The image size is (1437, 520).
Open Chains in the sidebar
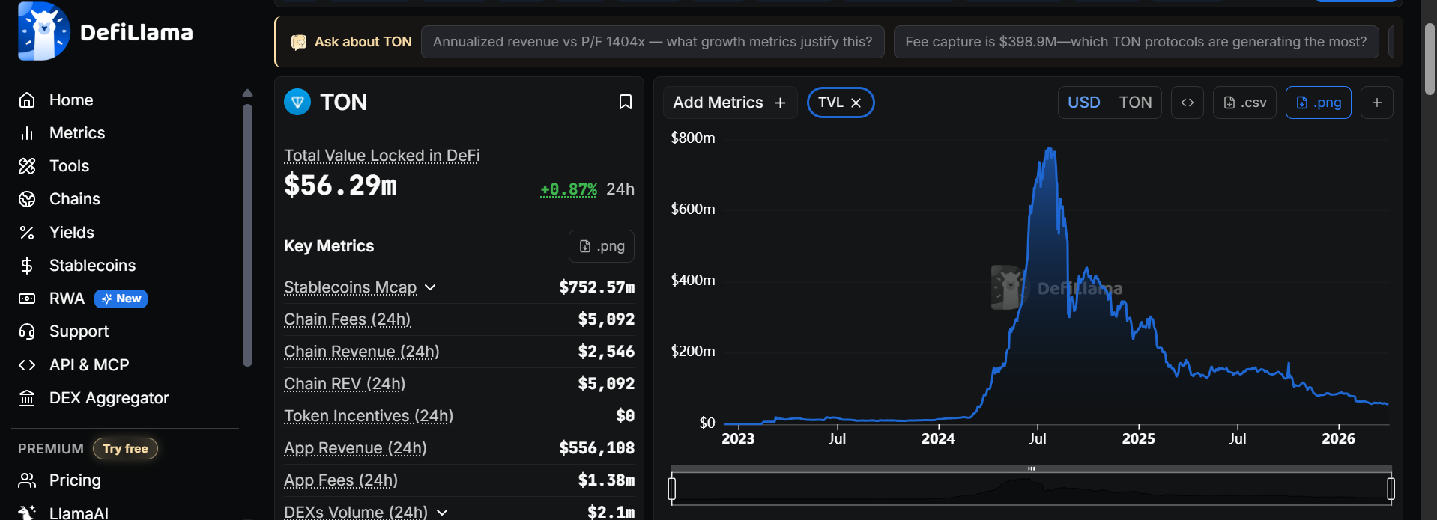74,199
